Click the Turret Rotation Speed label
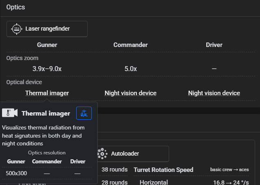Viewport: 260px width, 185px height. [163, 169]
